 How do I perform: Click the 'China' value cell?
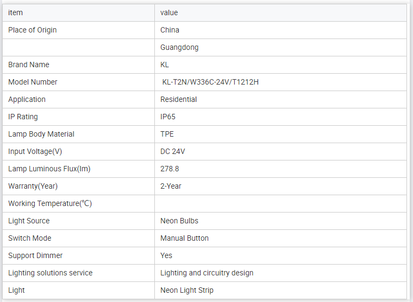click(x=170, y=30)
